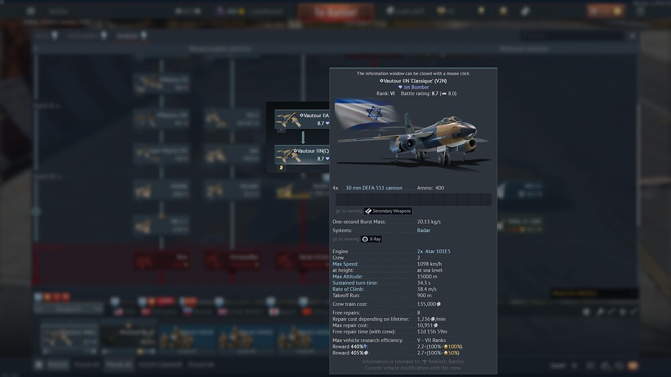The width and height of the screenshot is (671, 377).
Task: Click the Takeoff Run label
Action: tap(346, 295)
